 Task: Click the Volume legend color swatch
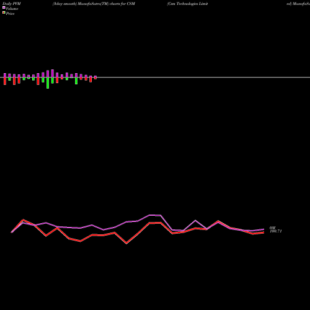tap(4, 7)
